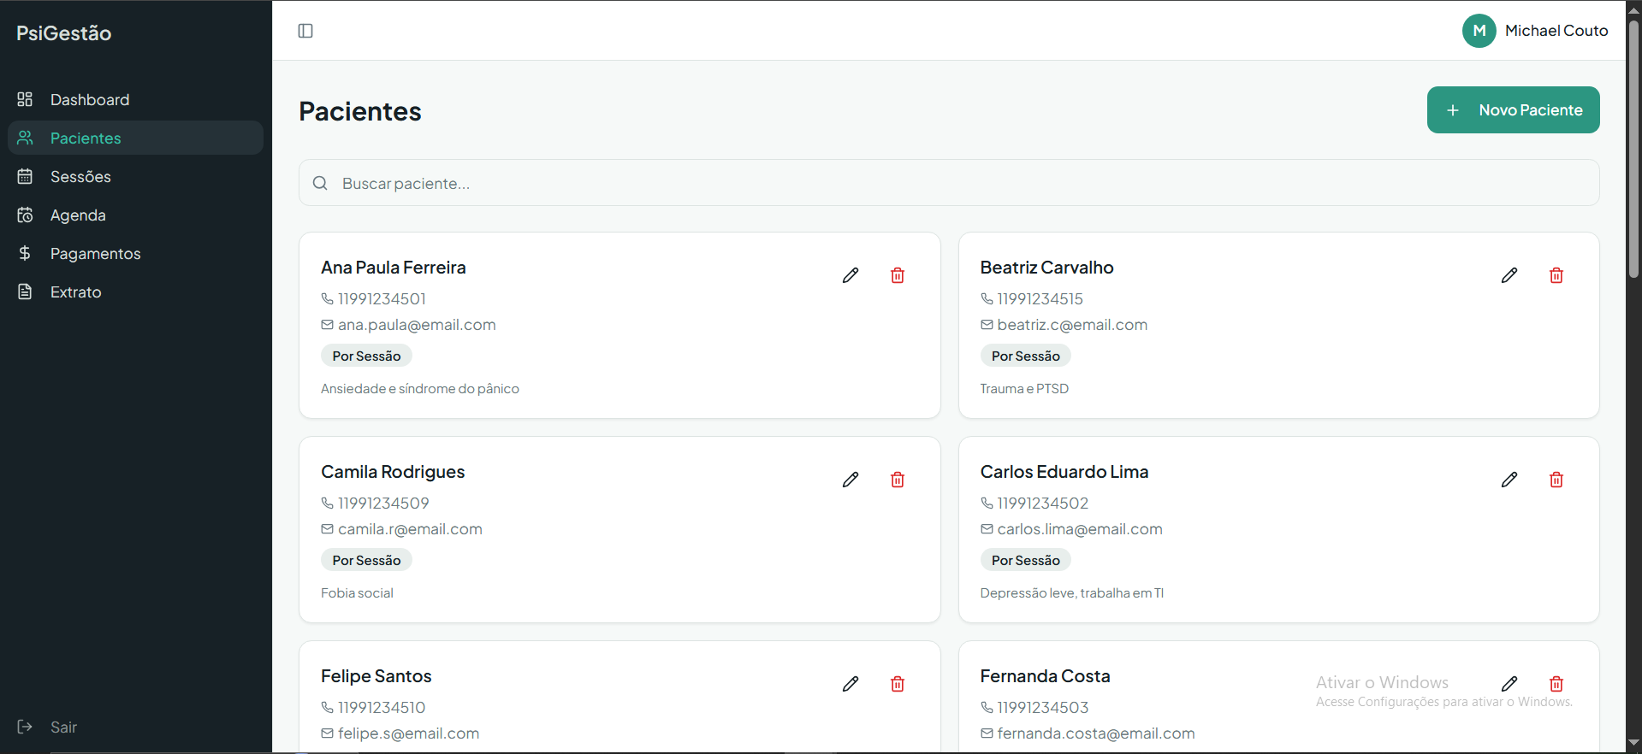Select Pacientes in the sidebar
Viewport: 1642px width, 754px height.
tap(135, 138)
